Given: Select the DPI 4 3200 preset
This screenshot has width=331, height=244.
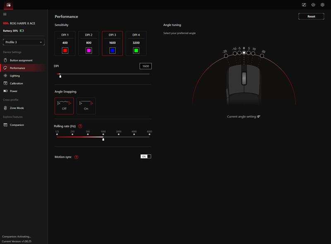Looking at the screenshot, I should coord(136,43).
